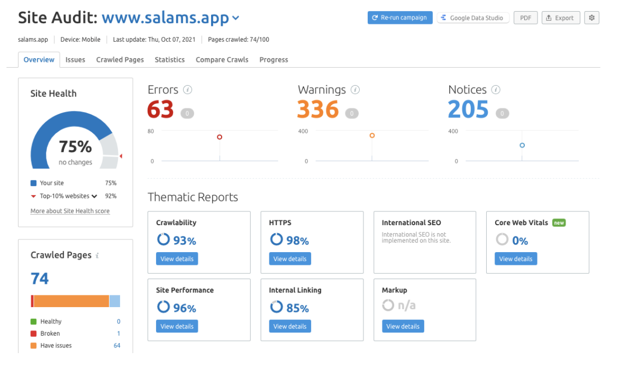Open the Warnings info tooltip icon

(x=355, y=89)
